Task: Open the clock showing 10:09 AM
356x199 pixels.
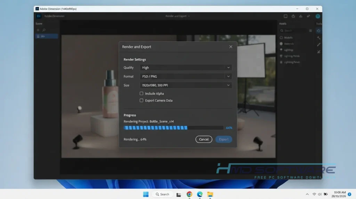Action: (x=339, y=194)
